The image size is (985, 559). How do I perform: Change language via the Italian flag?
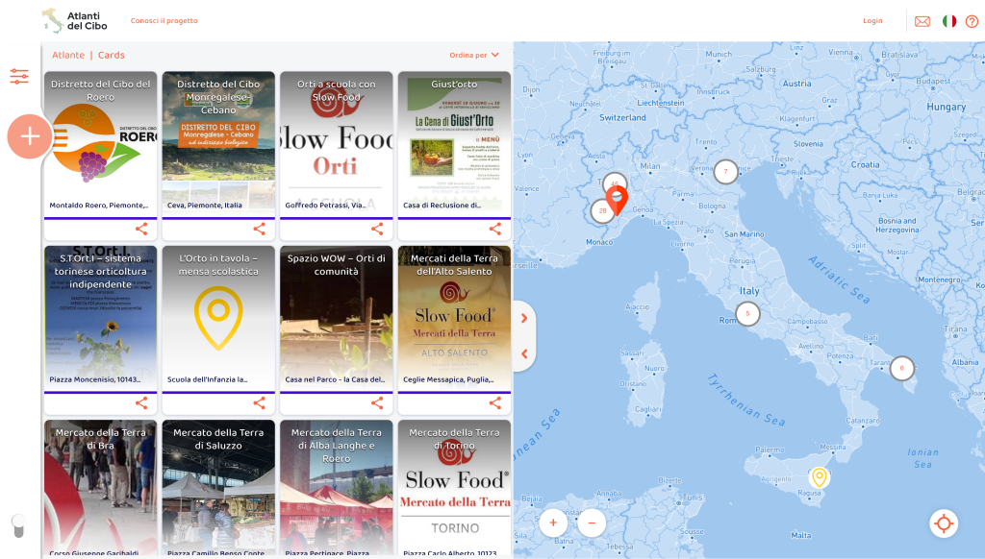click(x=949, y=21)
